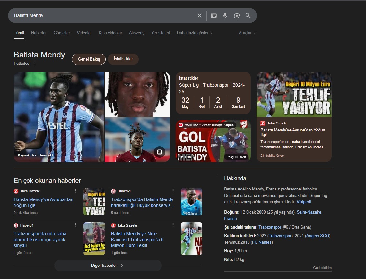Viewport: 366px width, 279px height.
Task: Read the Trabzonspor'da orta saha alarmı article
Action: point(40,240)
